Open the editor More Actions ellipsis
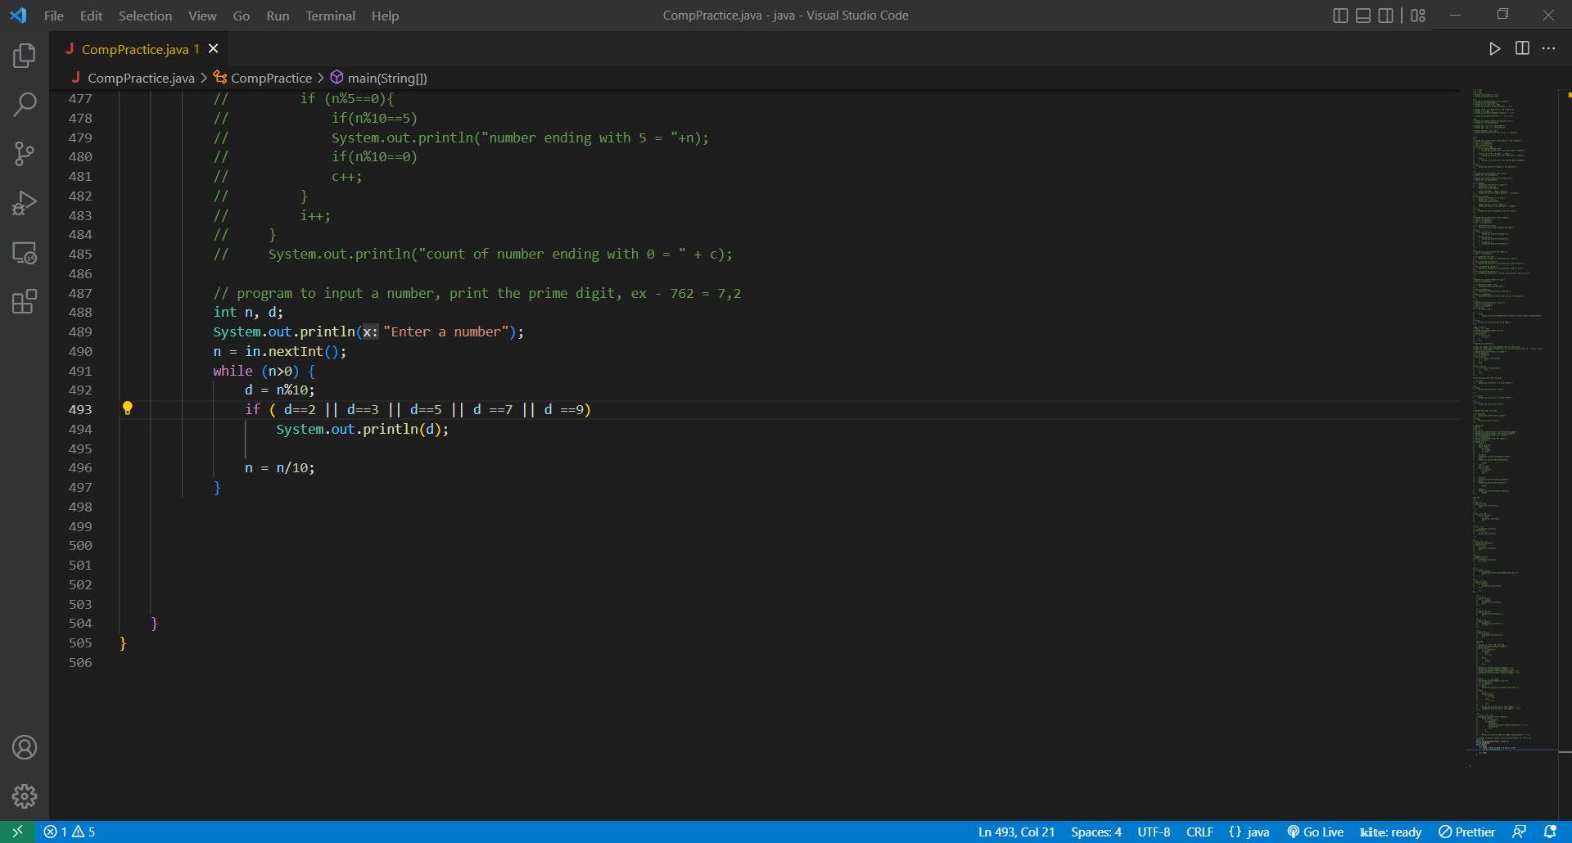 click(1548, 49)
